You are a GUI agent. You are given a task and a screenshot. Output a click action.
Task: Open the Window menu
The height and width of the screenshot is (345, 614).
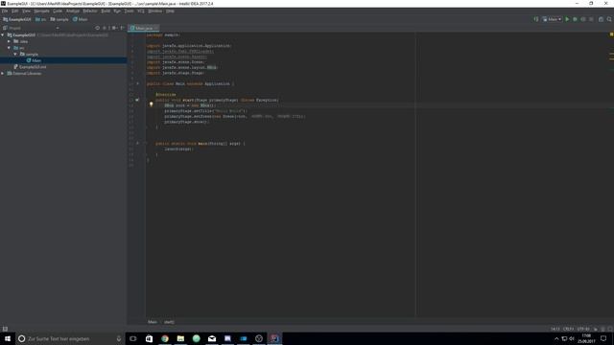155,11
